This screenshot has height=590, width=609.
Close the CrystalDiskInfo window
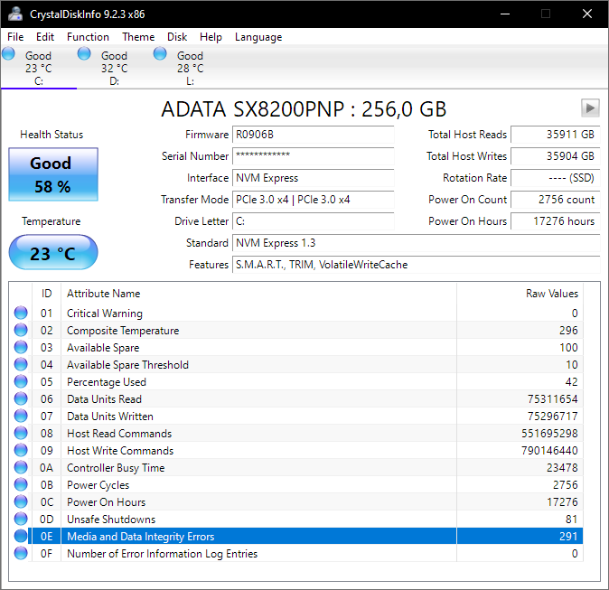586,14
